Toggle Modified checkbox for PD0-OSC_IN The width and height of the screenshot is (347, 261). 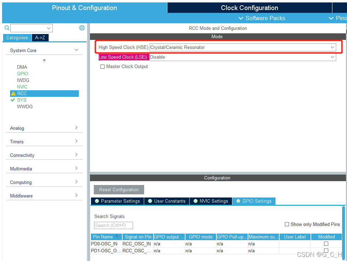tap(326, 244)
